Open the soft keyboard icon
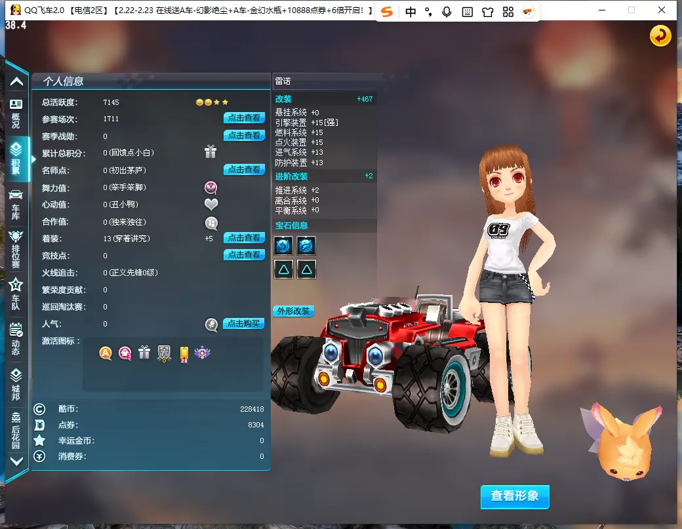The width and height of the screenshot is (682, 529). tap(467, 12)
